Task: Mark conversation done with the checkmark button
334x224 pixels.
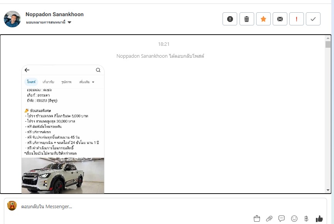Action: (x=313, y=19)
